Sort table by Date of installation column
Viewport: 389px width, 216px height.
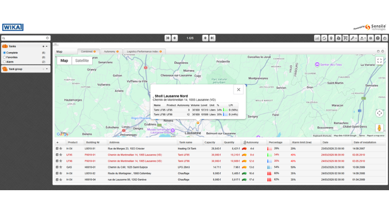365,143
